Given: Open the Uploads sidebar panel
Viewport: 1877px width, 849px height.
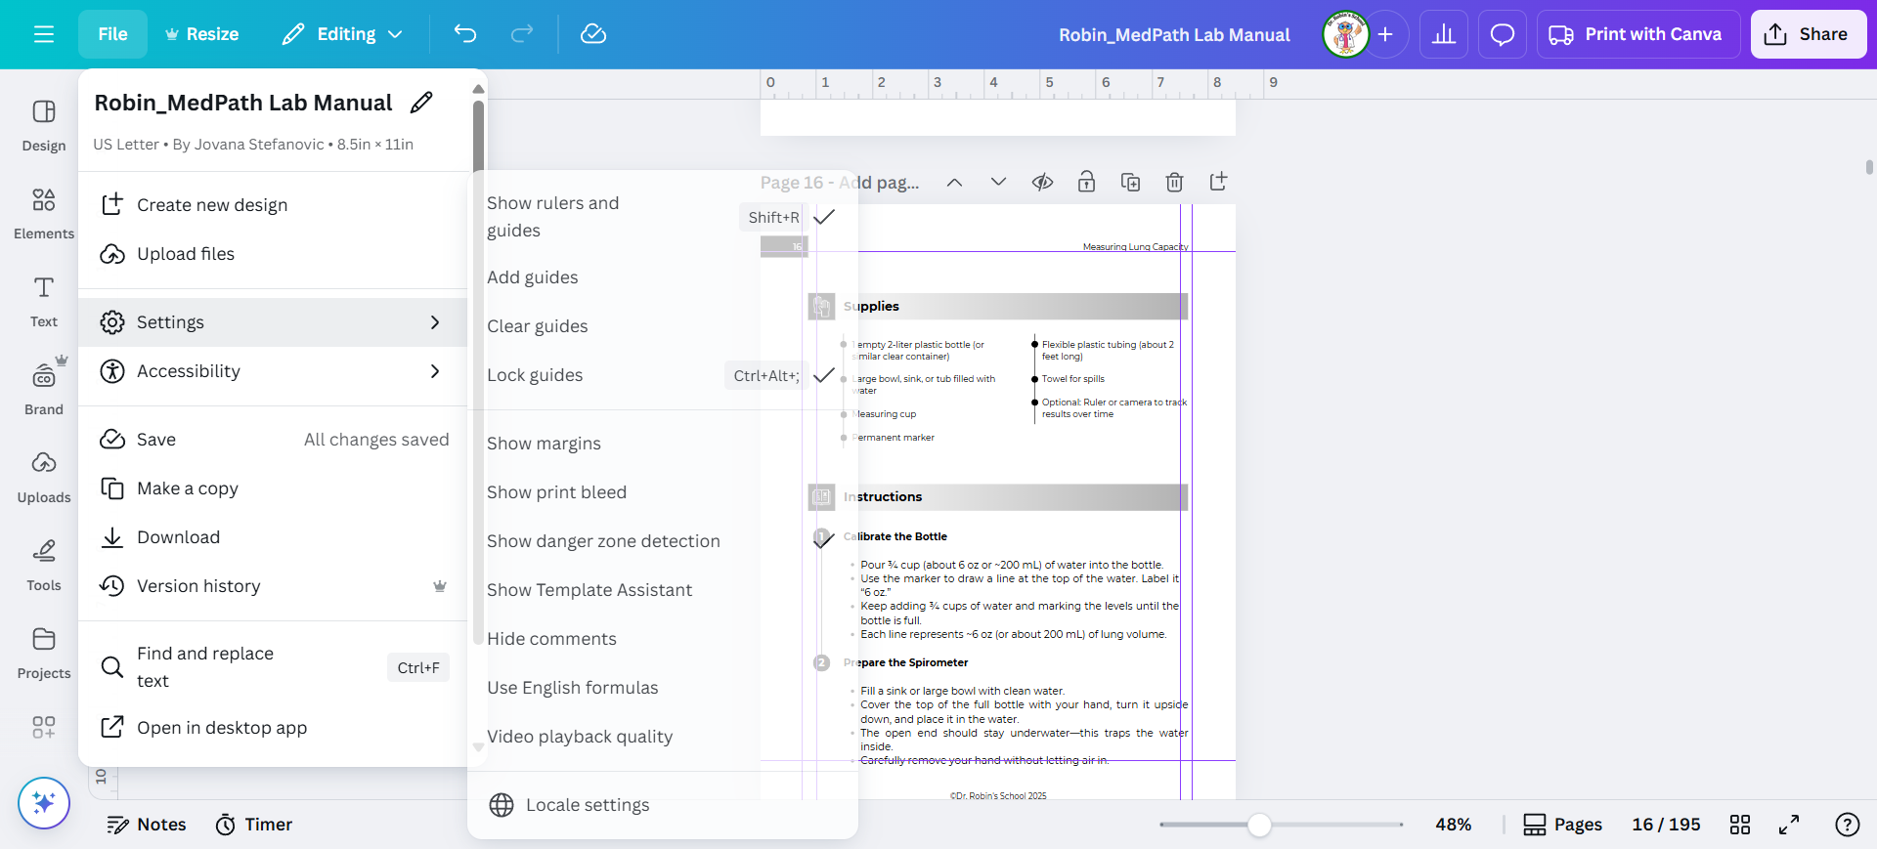Looking at the screenshot, I should [43, 476].
